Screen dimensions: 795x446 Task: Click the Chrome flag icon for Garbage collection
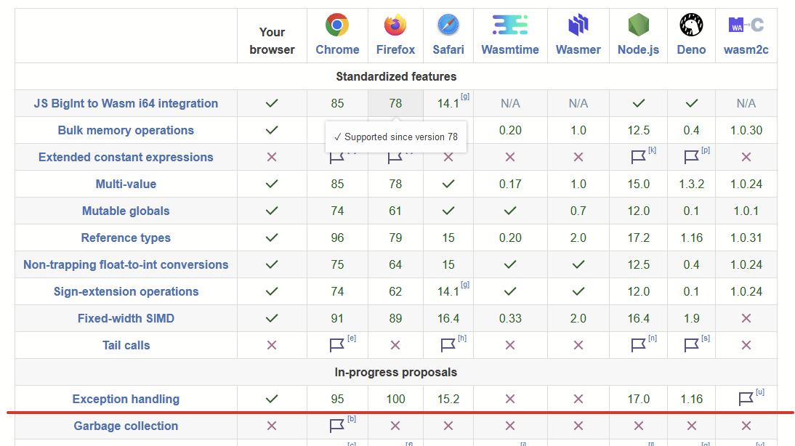[336, 426]
